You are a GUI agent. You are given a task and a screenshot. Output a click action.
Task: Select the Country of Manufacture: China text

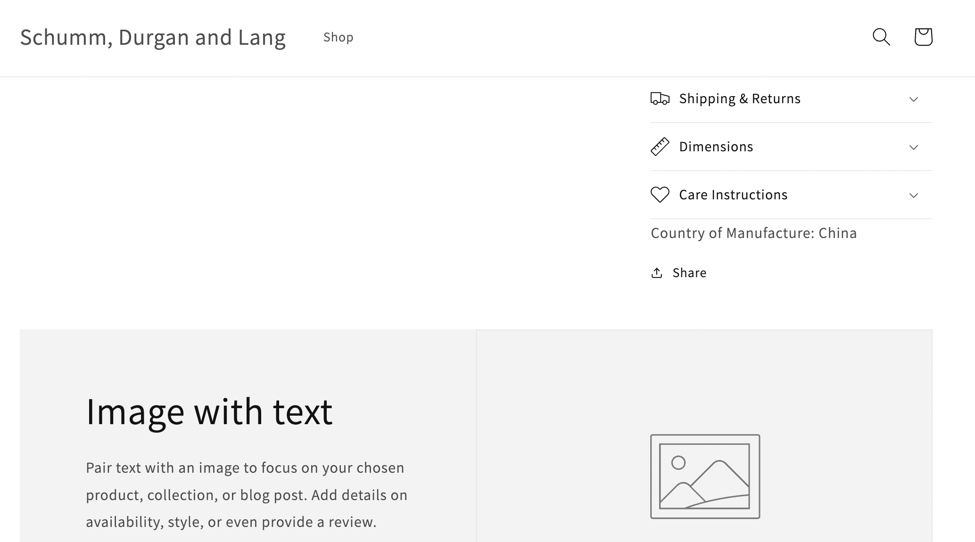pyautogui.click(x=753, y=233)
